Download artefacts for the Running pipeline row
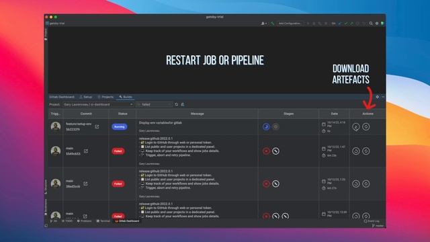Viewport: 430px width, 242px height. pos(365,127)
